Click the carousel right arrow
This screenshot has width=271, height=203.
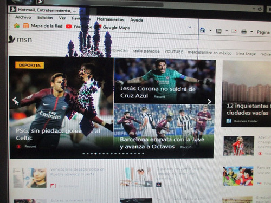point(209,102)
